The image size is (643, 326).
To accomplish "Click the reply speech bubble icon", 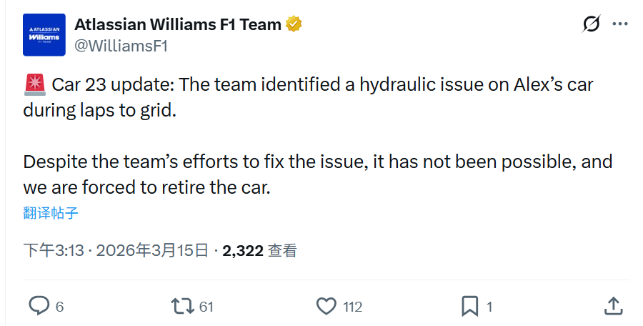I will pyautogui.click(x=39, y=306).
